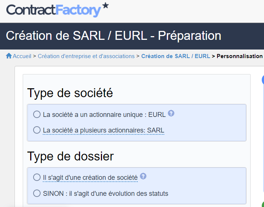Click label text La société a plusieurs actionnaires
The width and height of the screenshot is (264, 207).
pos(104,130)
